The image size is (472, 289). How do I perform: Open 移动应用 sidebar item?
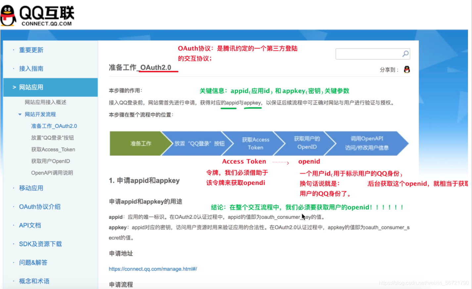(x=31, y=188)
